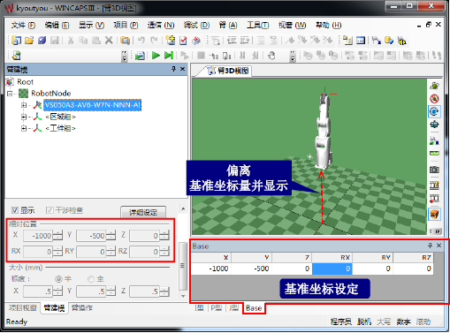Collapse the RobotNode tree node
The width and height of the screenshot is (450, 333).
coord(10,94)
